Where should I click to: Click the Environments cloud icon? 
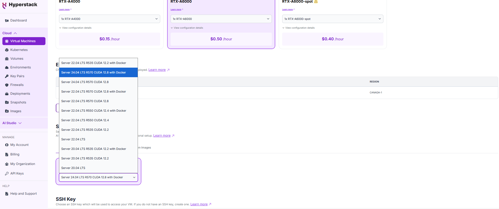pos(7,67)
